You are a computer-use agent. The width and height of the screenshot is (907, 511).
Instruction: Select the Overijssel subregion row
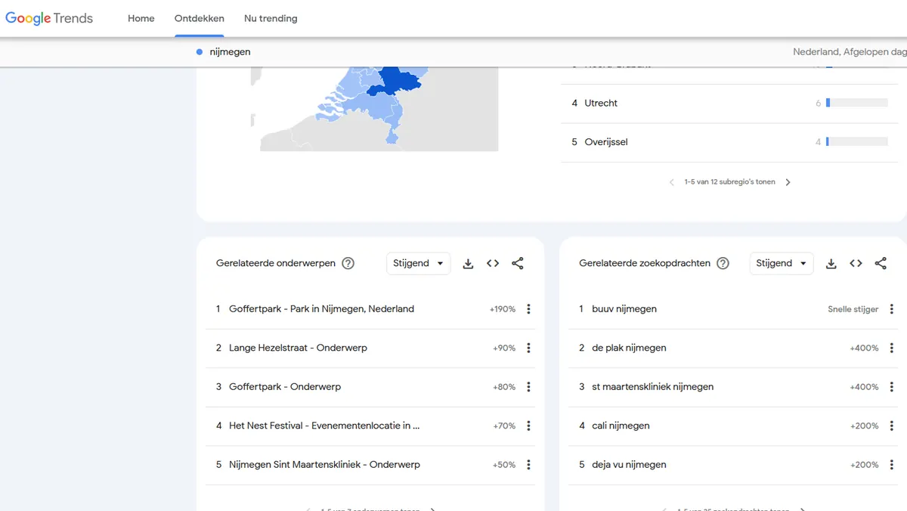tap(729, 142)
